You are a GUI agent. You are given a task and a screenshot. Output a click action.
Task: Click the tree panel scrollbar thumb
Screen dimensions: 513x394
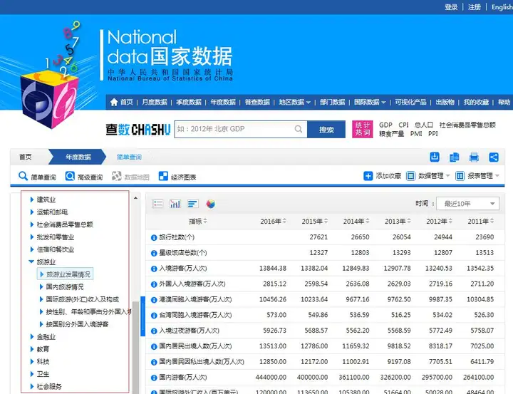click(135, 347)
